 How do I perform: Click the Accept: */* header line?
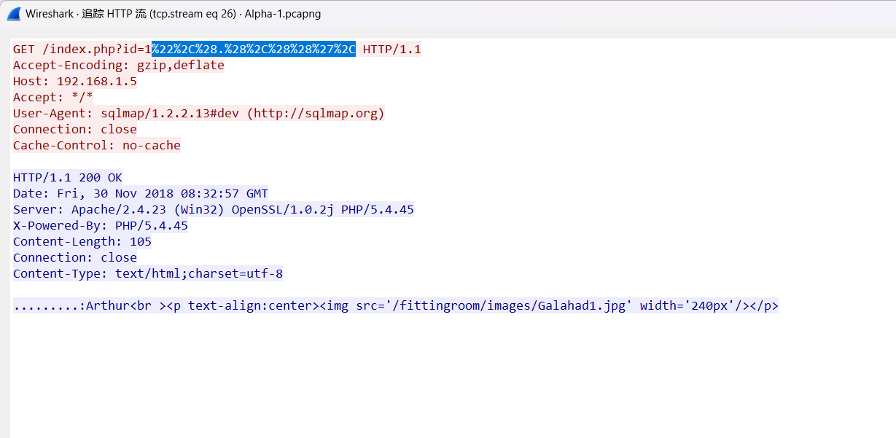click(x=53, y=98)
